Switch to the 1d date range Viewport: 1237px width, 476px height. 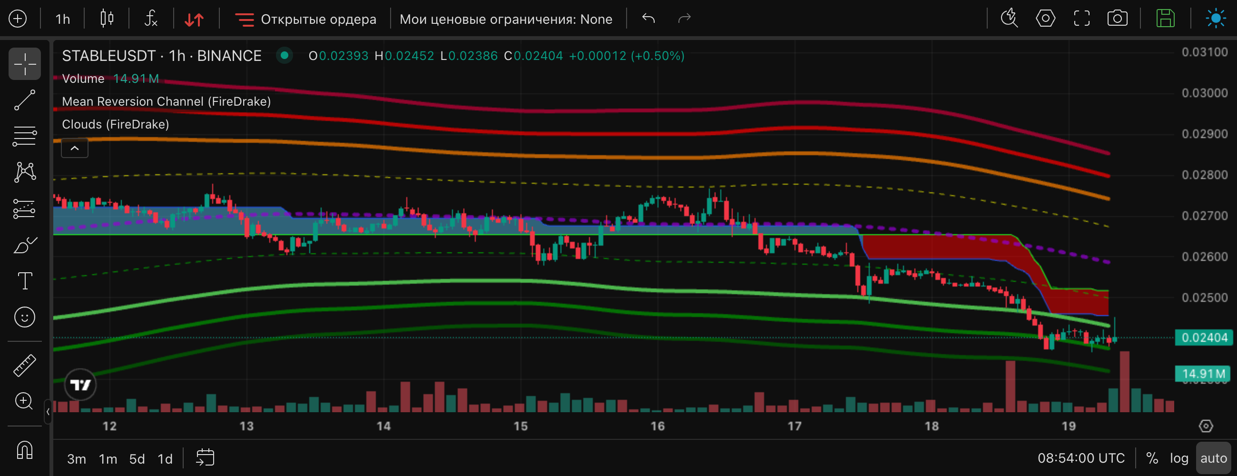point(165,459)
